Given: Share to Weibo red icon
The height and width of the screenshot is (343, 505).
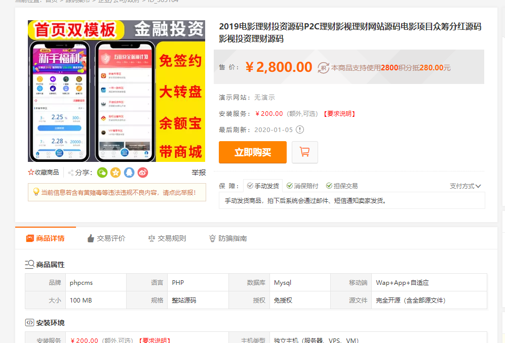Looking at the screenshot, I should (143, 173).
